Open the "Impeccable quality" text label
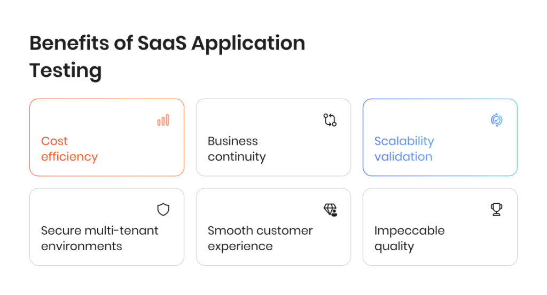This screenshot has height=295, width=547. point(409,238)
